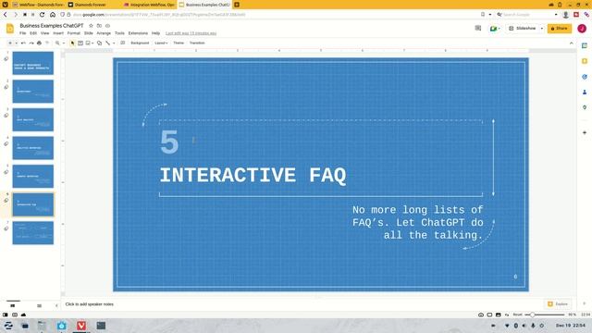Open the Help menu

click(x=155, y=33)
